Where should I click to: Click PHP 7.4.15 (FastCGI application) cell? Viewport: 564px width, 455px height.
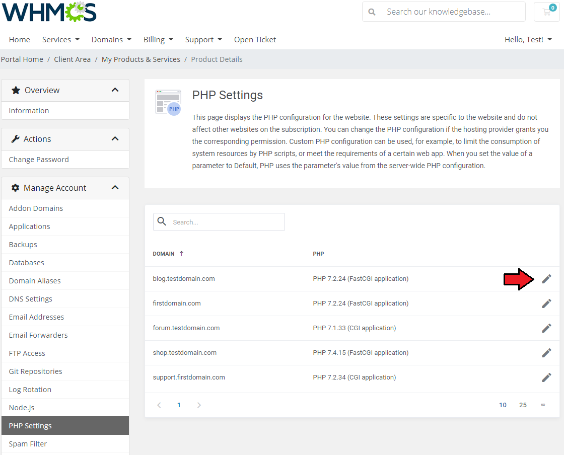[361, 352]
